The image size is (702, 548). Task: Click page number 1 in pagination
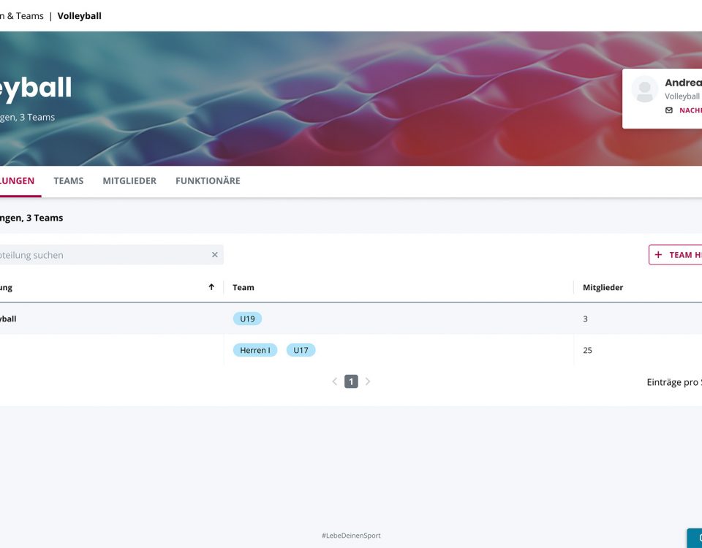(351, 381)
